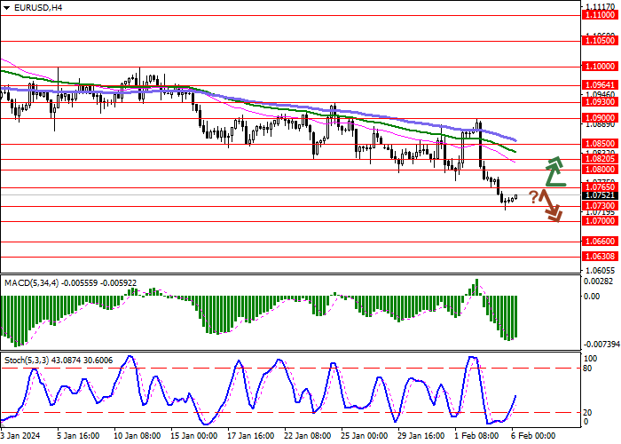Select the 1.08000 price level label

(x=601, y=170)
